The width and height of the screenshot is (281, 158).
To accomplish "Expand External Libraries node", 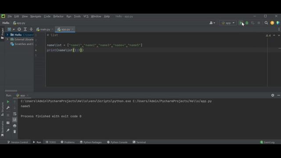I will [7, 39].
